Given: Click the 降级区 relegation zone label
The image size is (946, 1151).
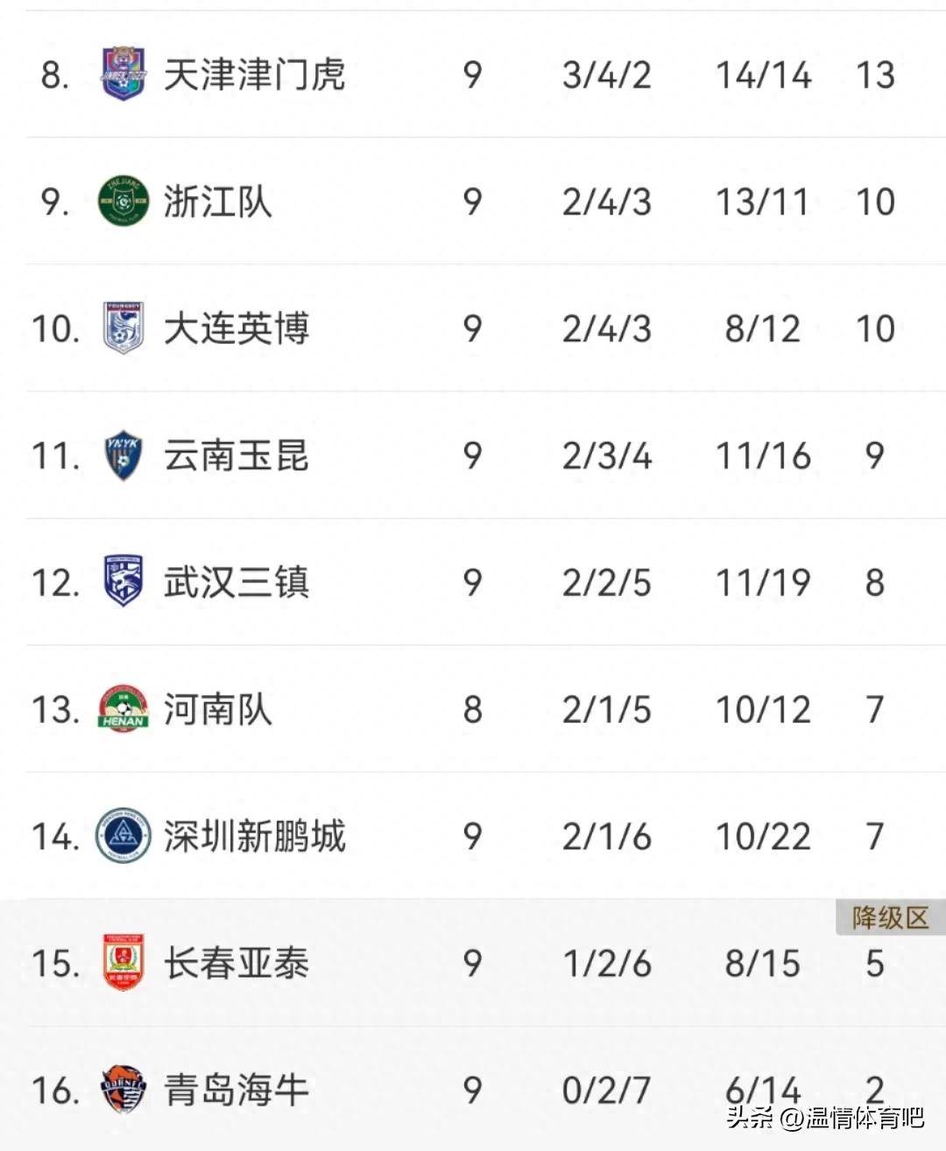Looking at the screenshot, I should point(890,917).
